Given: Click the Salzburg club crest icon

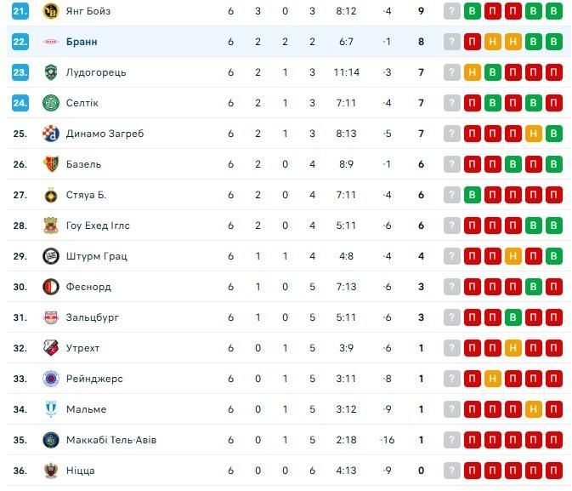Looking at the screenshot, I should 50,317.
